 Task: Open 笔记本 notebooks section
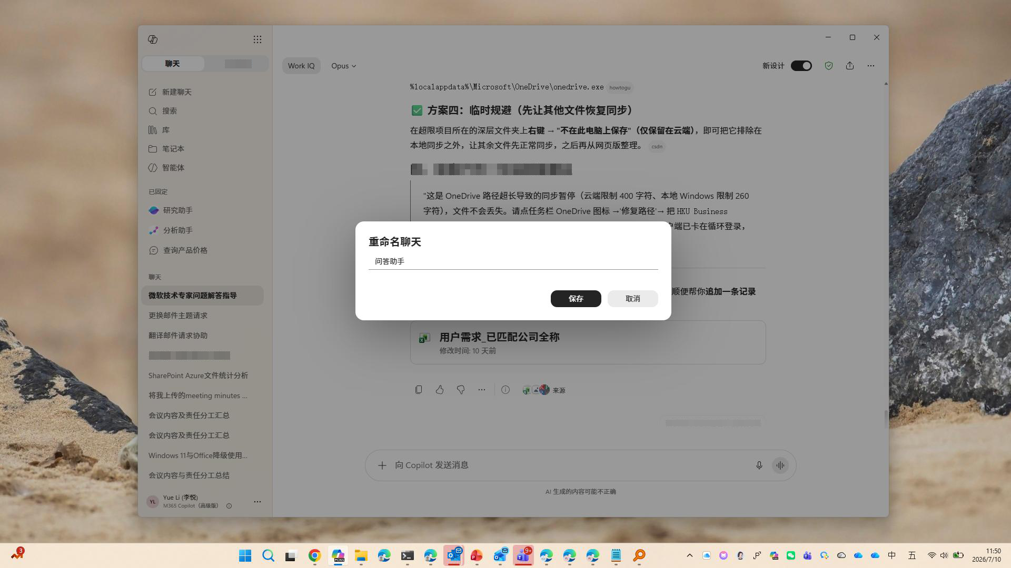[202, 149]
